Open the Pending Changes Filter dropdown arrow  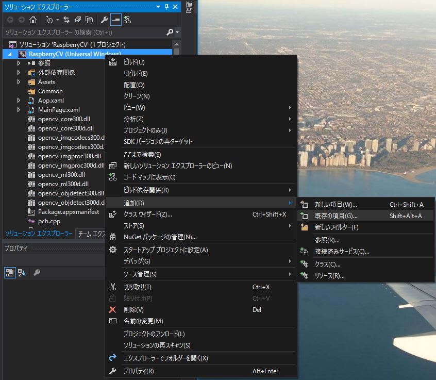57,20
